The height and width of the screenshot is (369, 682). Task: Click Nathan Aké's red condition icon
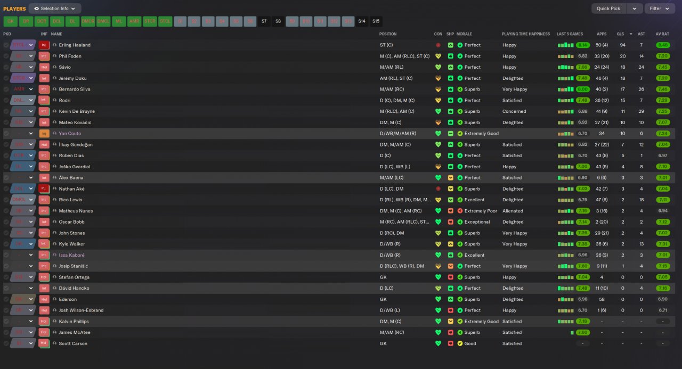tap(438, 189)
